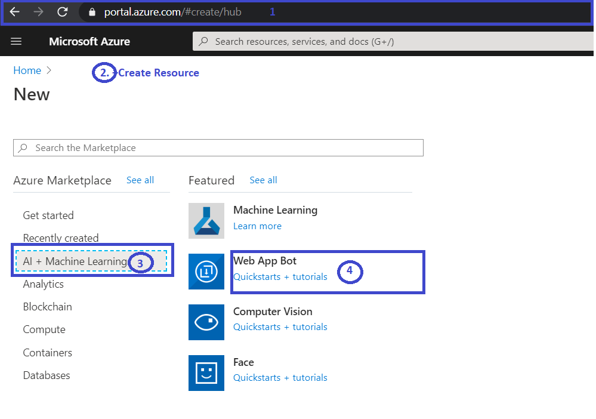Click the Face smiley icon
The width and height of the screenshot is (596, 419).
tap(206, 373)
